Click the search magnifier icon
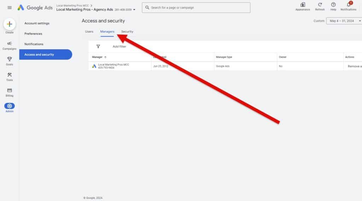 (147, 8)
